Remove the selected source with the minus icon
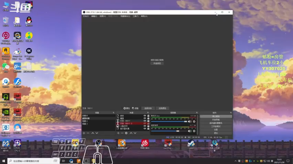The image size is (293, 164). 122,133
